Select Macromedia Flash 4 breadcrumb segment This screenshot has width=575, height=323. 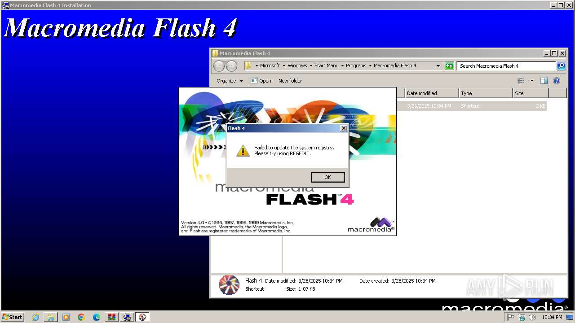[395, 65]
